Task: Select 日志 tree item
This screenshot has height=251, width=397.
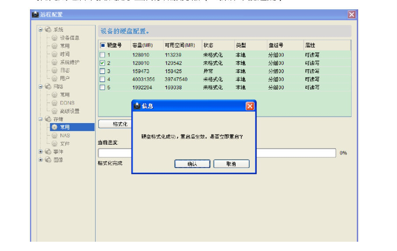Action: [64, 70]
